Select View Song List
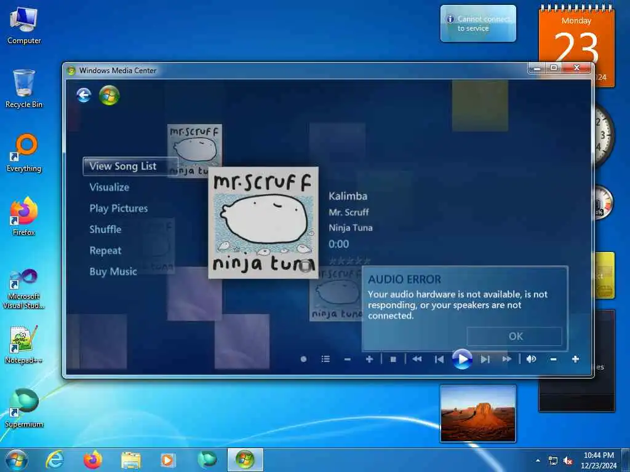 (130, 166)
